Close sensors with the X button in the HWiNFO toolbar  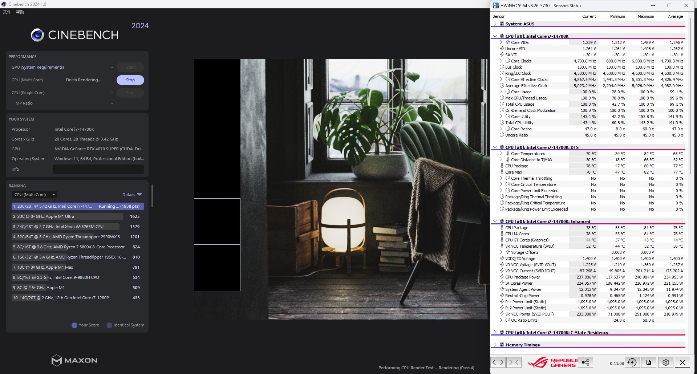pyautogui.click(x=682, y=362)
